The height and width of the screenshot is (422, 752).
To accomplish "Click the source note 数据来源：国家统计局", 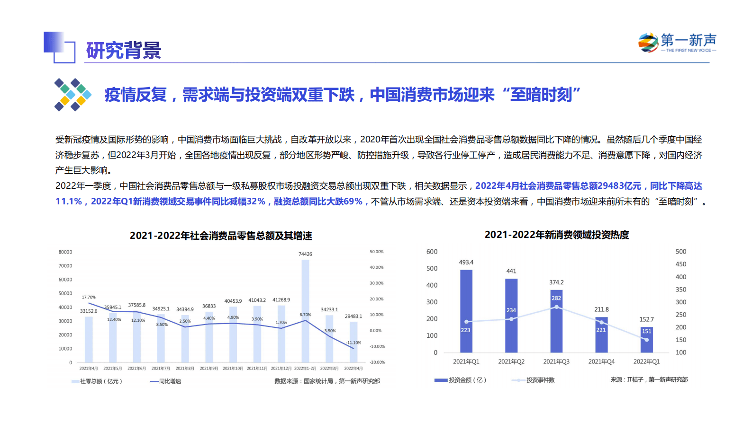I will 327,381.
